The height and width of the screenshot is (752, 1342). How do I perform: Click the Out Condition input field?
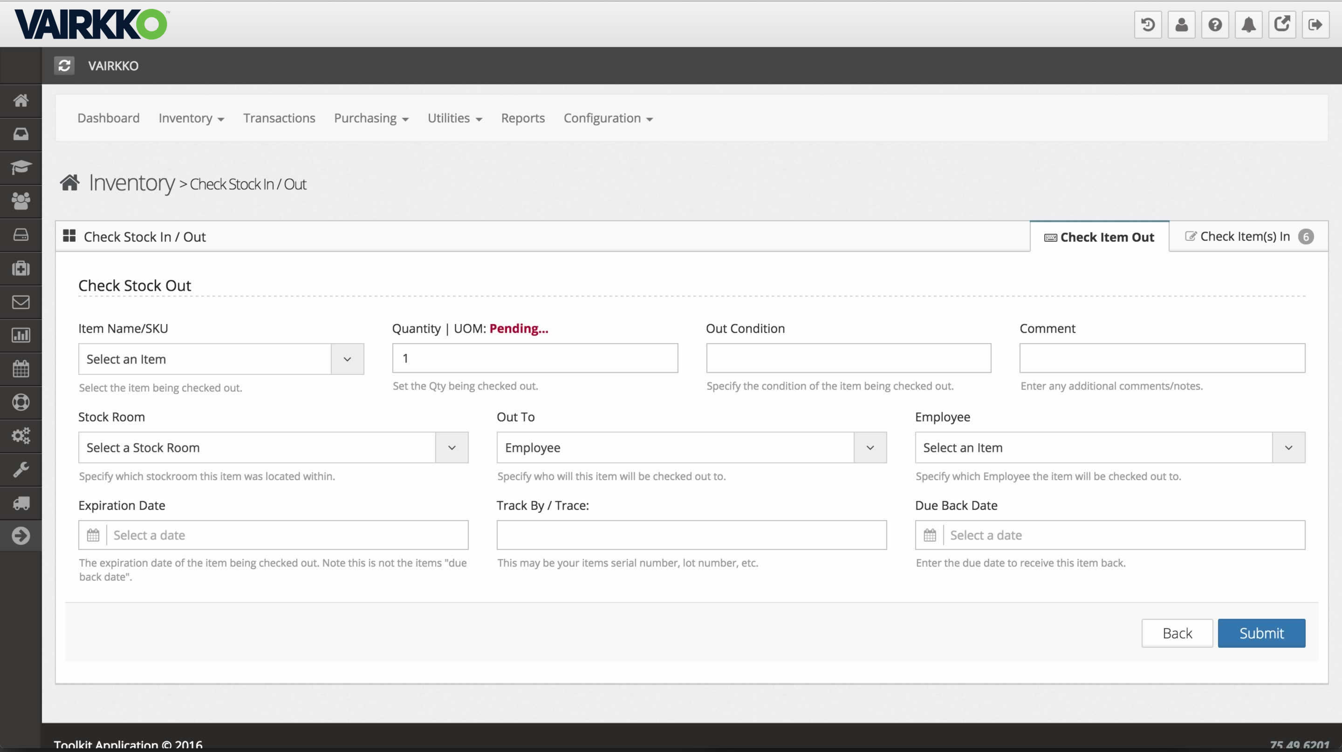(x=848, y=358)
